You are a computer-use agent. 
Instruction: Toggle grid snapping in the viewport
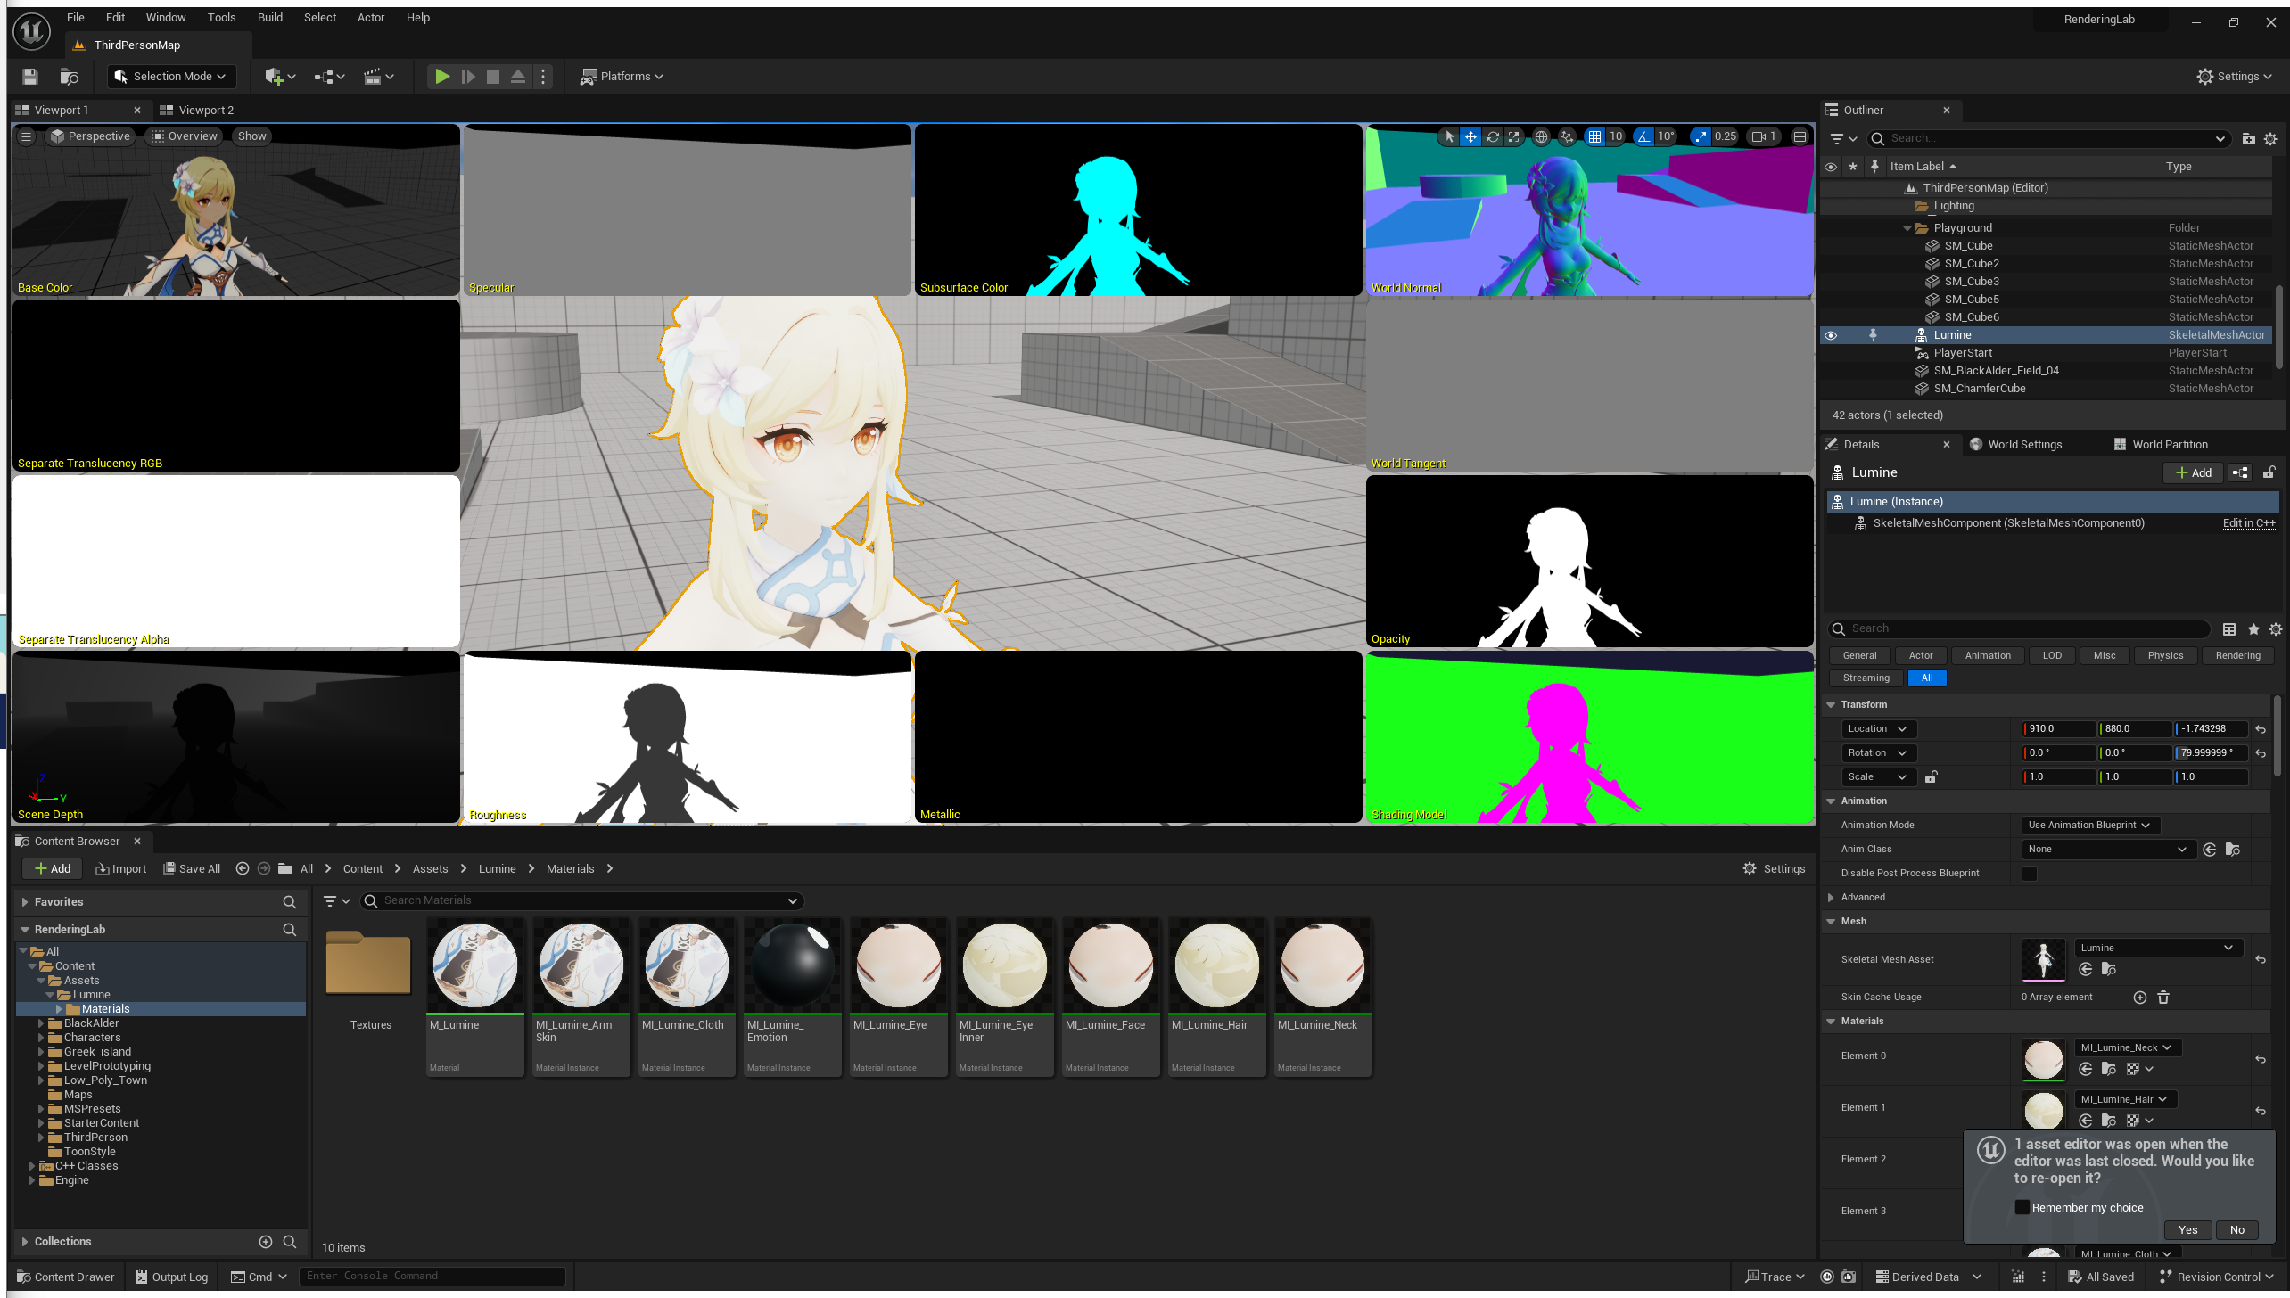pyautogui.click(x=1594, y=136)
